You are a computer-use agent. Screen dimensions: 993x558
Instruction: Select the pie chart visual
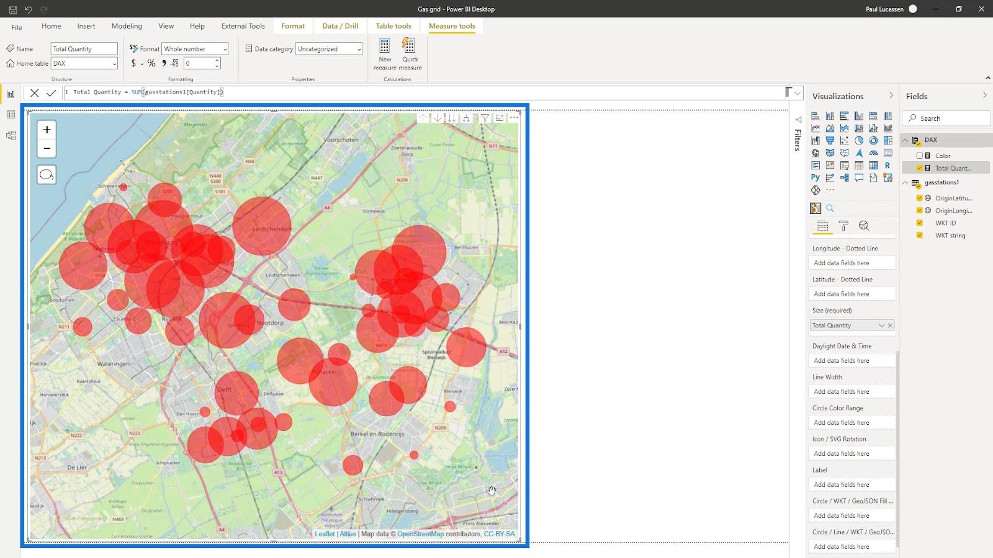[x=859, y=141]
